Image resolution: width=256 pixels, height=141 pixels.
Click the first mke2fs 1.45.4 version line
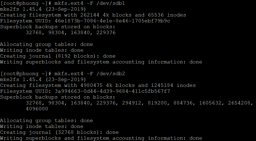[x=43, y=9]
